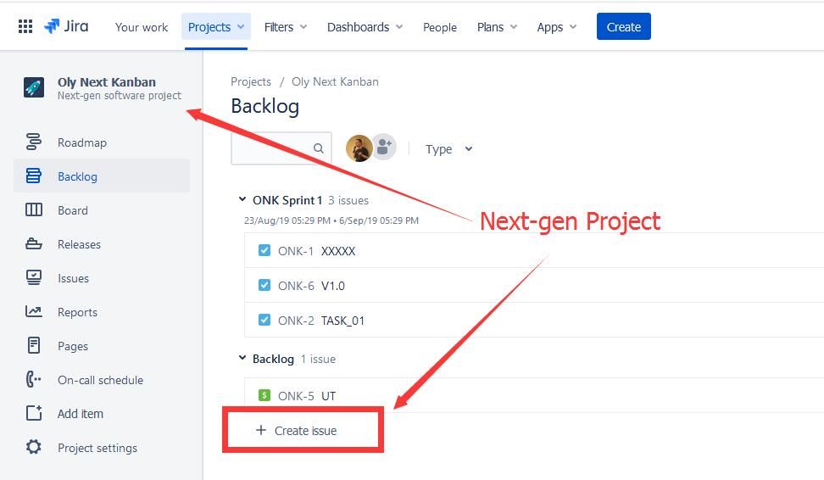This screenshot has height=480, width=824.
Task: Select issue summary 'V1.0'
Action: click(332, 286)
